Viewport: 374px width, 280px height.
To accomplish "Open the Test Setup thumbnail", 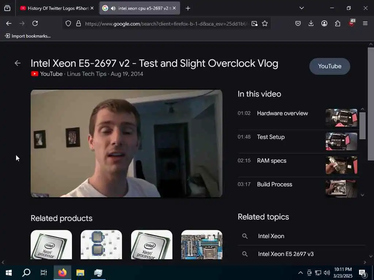I will coord(341,141).
